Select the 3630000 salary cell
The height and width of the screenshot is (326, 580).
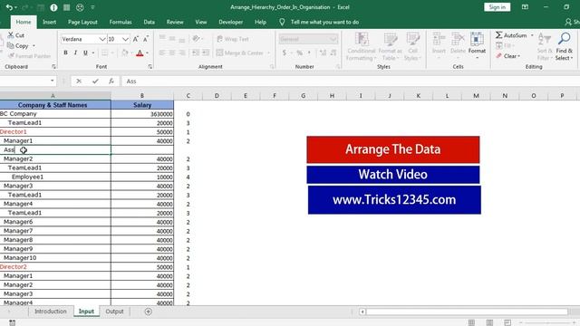(142, 114)
